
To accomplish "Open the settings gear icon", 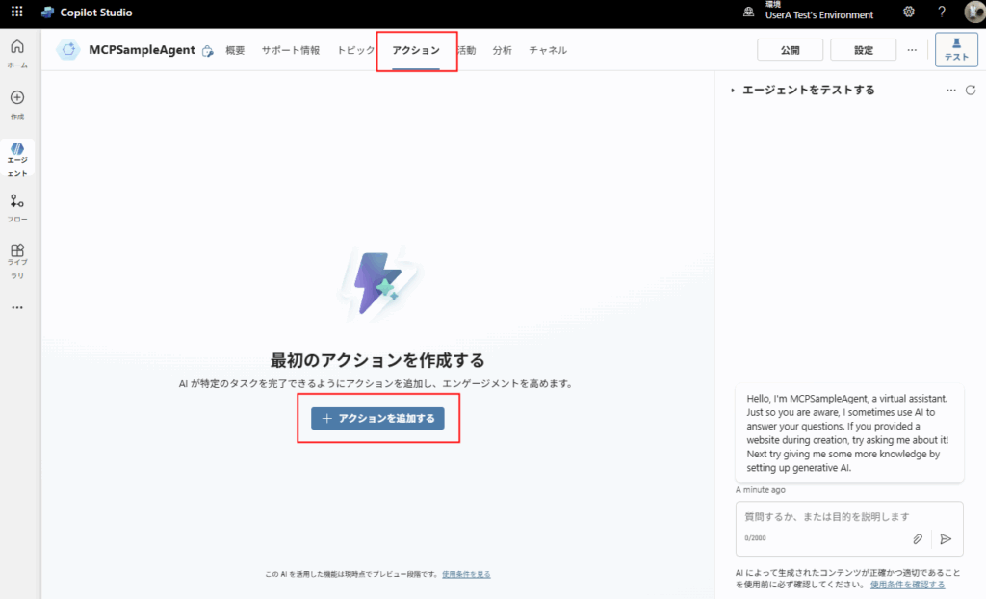I will pos(909,13).
